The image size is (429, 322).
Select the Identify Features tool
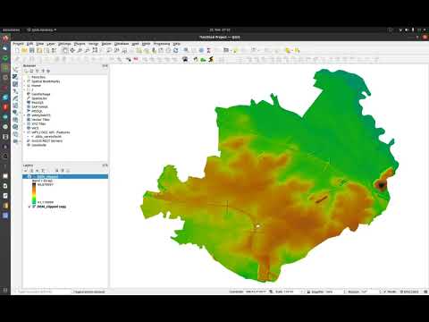186,51
